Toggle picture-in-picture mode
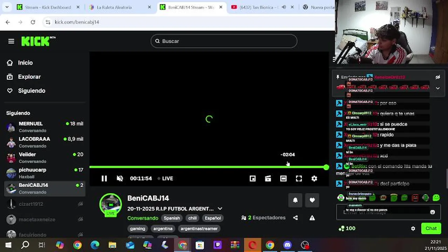 [x=252, y=178]
